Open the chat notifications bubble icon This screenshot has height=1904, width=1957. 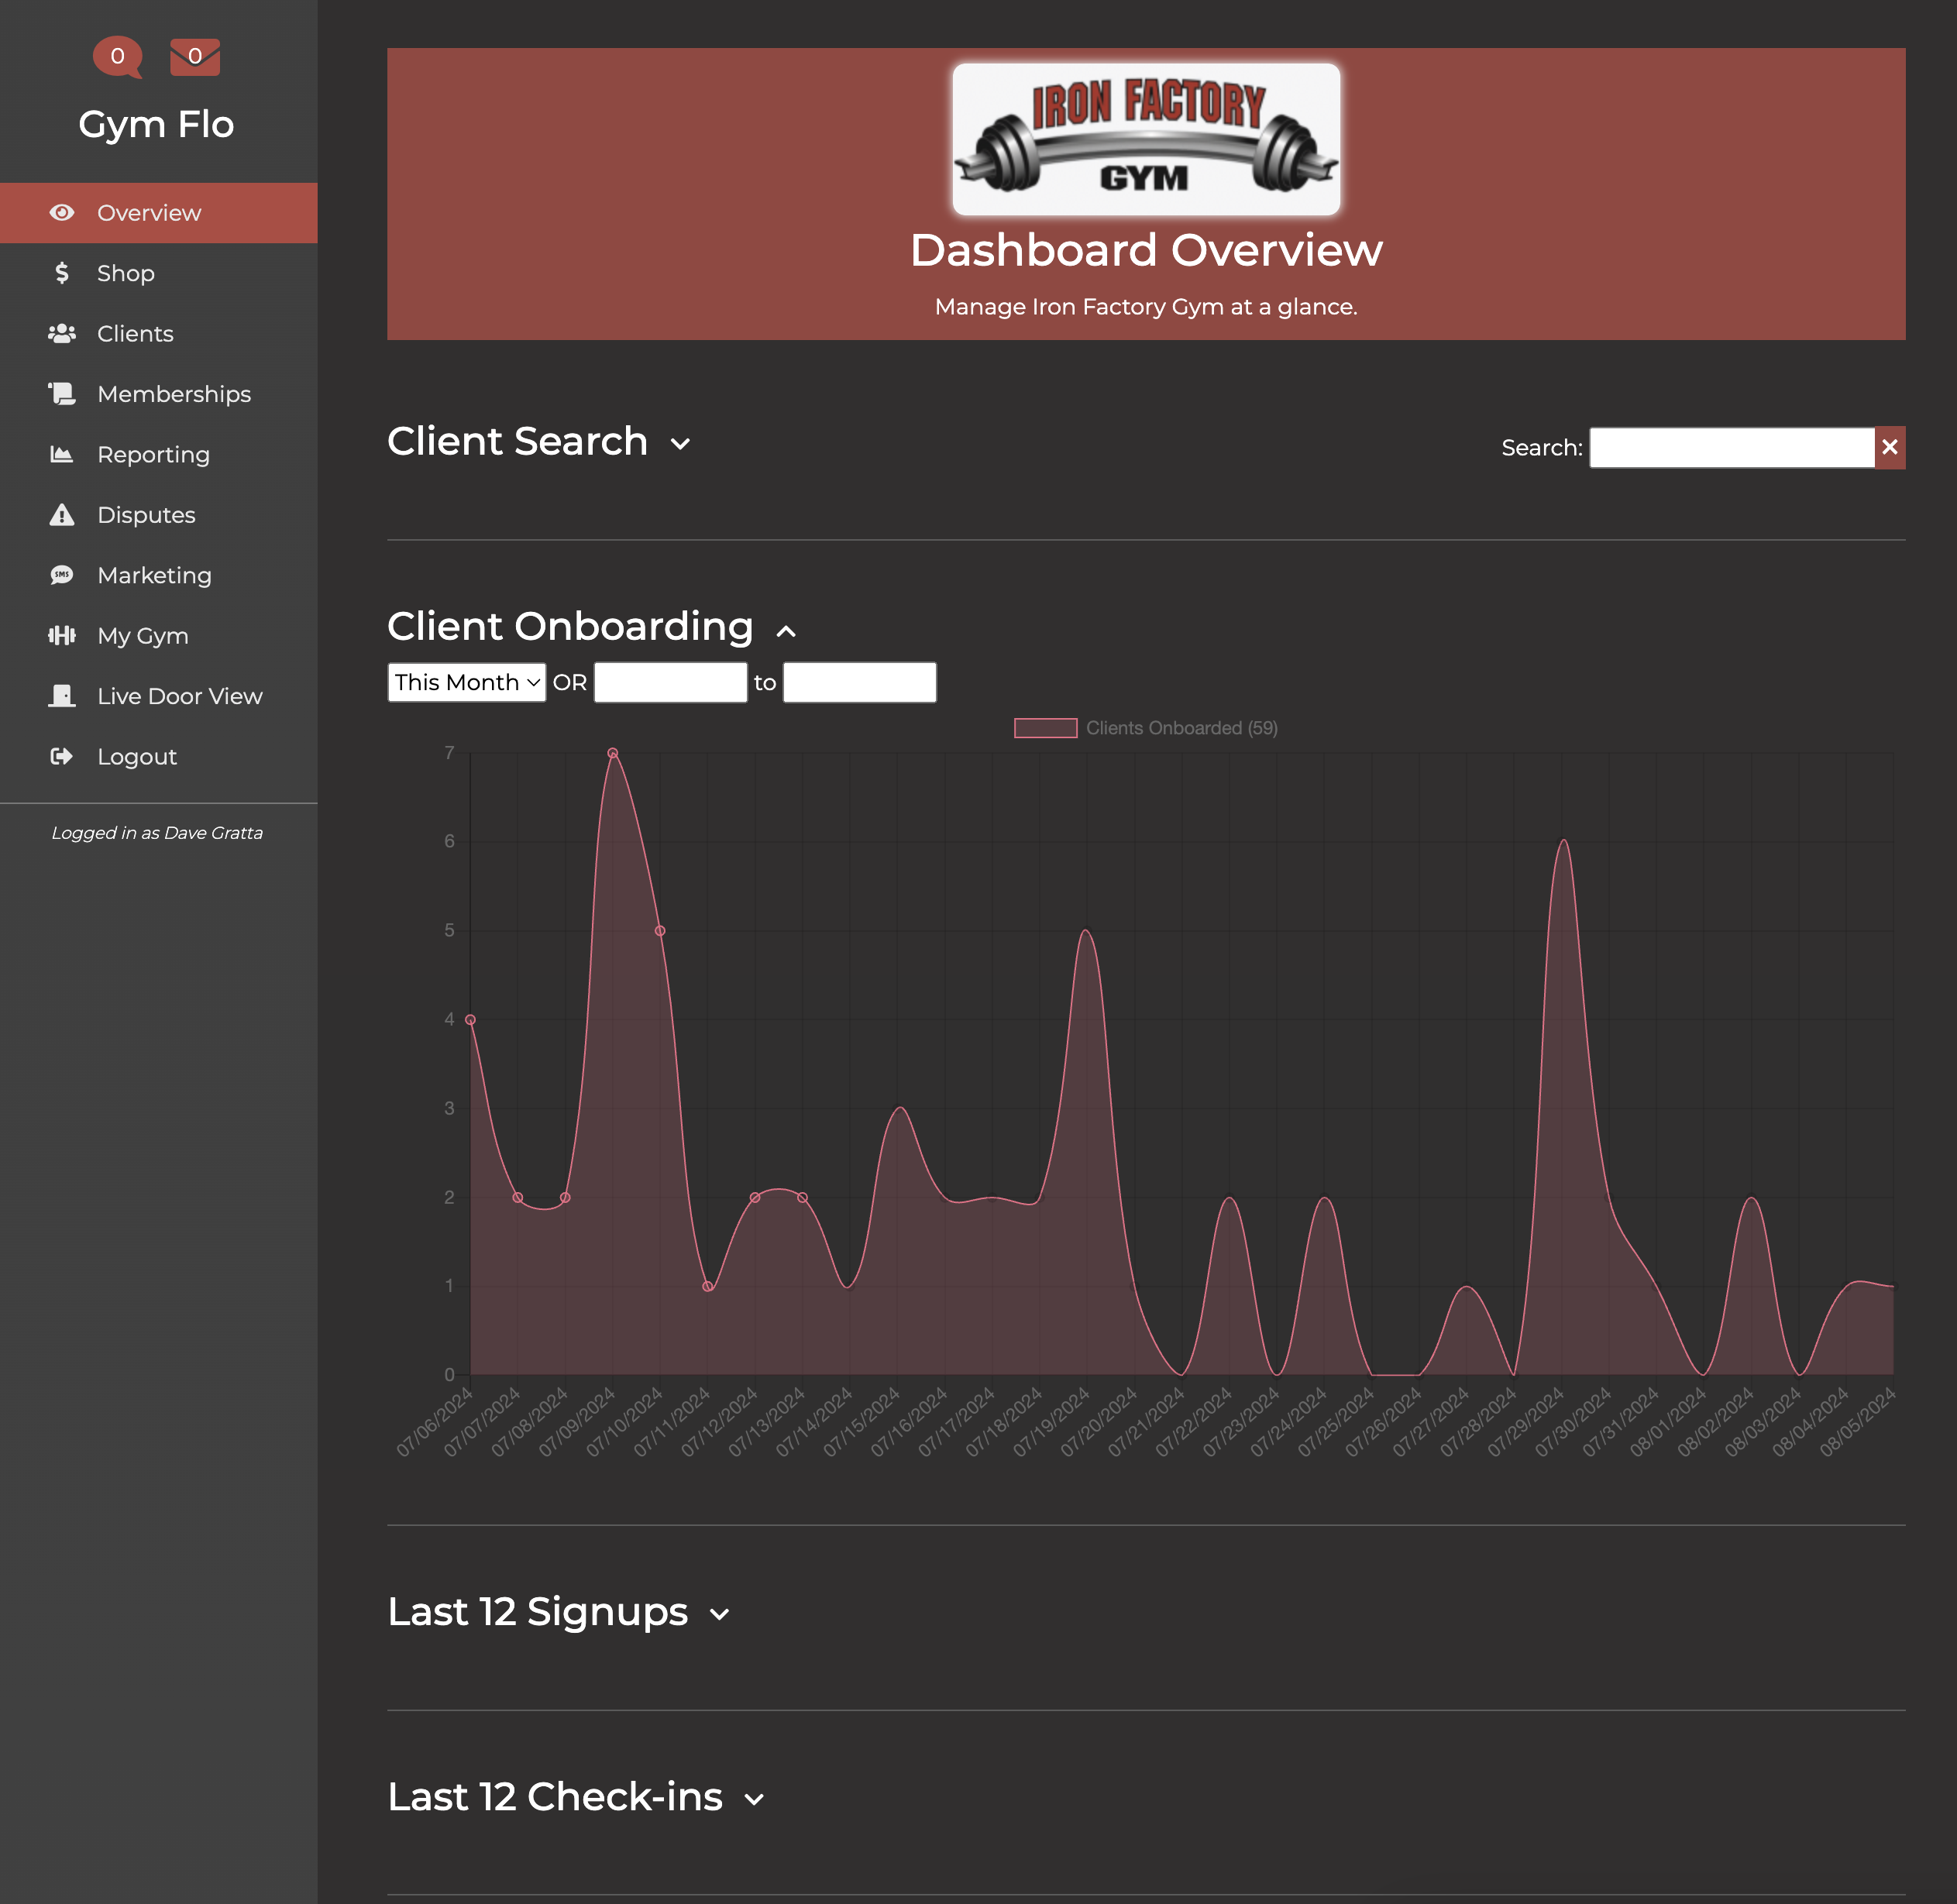pyautogui.click(x=118, y=57)
